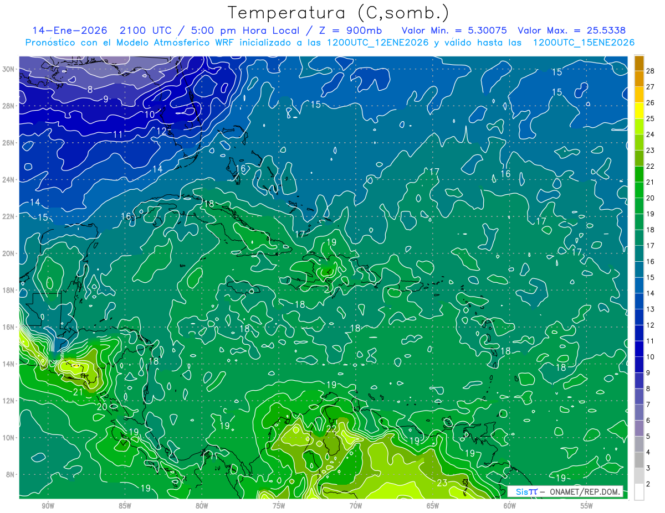Click the '12N' latitude axis label
This screenshot has height=513, width=665.
9,401
